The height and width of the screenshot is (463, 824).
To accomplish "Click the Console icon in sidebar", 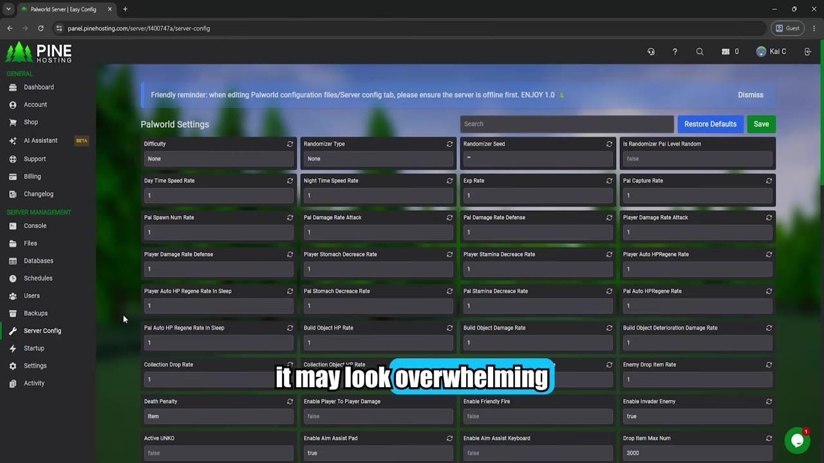I will (13, 226).
